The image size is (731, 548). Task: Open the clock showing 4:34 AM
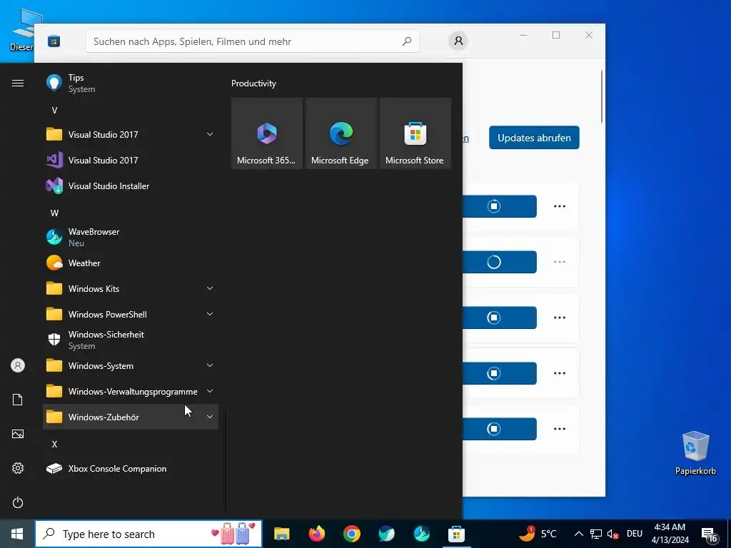pos(670,534)
